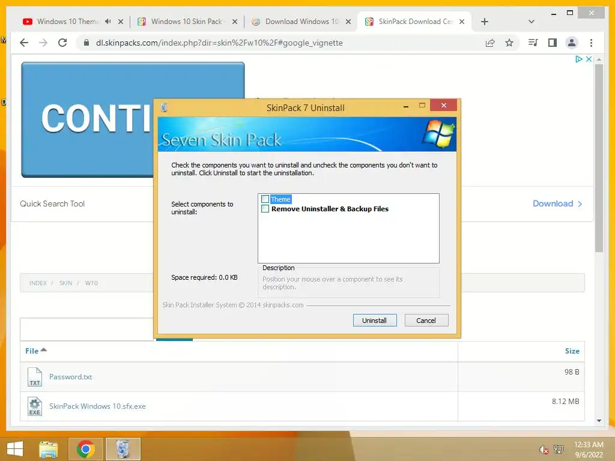
Task: Sort by Size column header
Action: [572, 351]
